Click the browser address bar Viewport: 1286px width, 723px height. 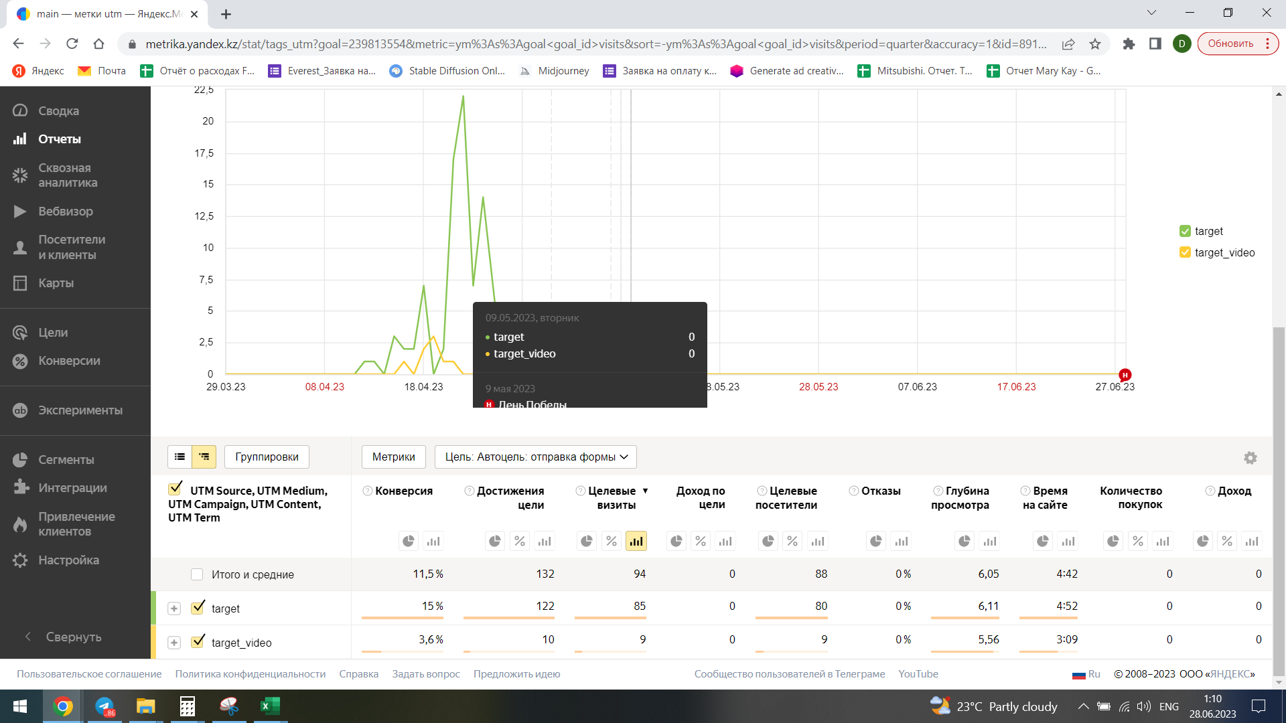click(596, 44)
